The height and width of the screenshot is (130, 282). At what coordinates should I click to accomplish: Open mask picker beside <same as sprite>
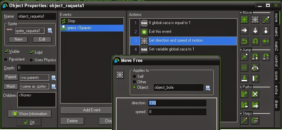(54, 87)
